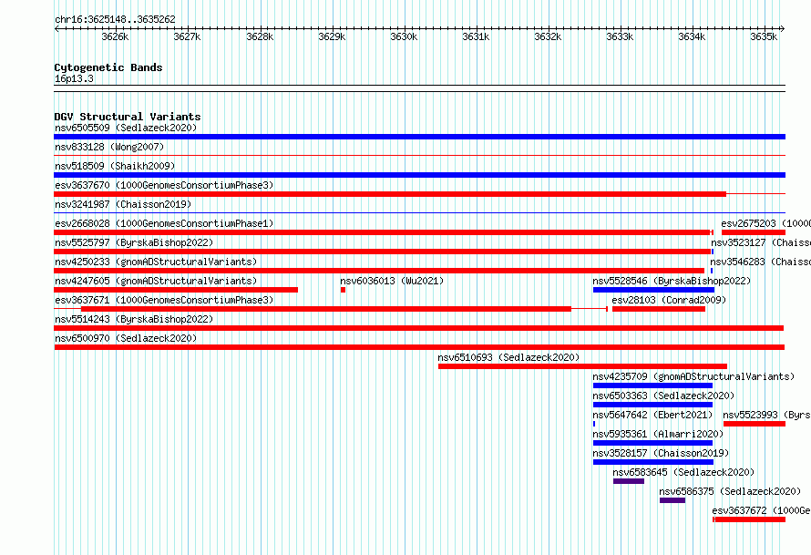Click the chr16:3625148..3635262 coordinate label

115,19
